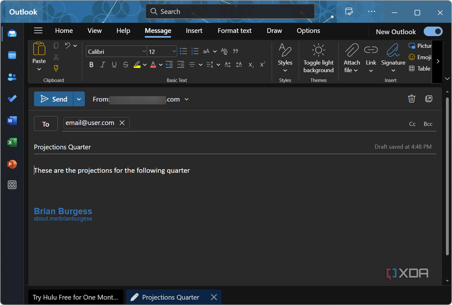Click the Undo arrow icon
The width and height of the screenshot is (452, 305).
click(x=67, y=45)
